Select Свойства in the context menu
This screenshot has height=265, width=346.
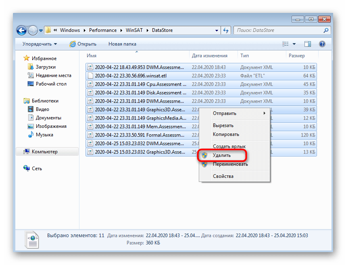(223, 176)
